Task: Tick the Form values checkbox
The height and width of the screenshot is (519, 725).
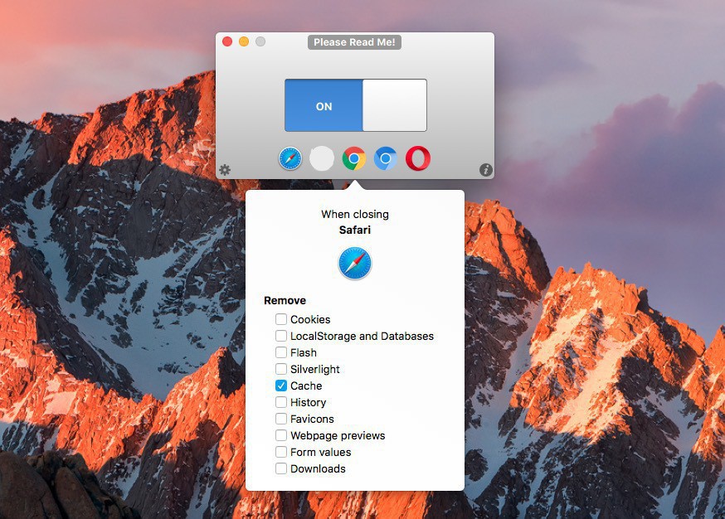Action: [282, 452]
